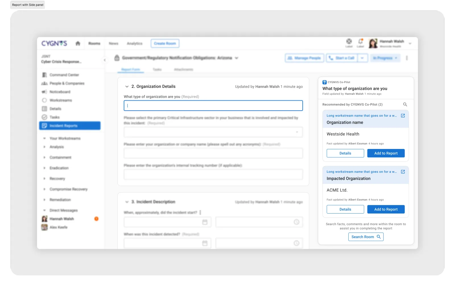This screenshot has width=455, height=286.
Task: Switch to the Tasks tab
Action: pyautogui.click(x=157, y=69)
